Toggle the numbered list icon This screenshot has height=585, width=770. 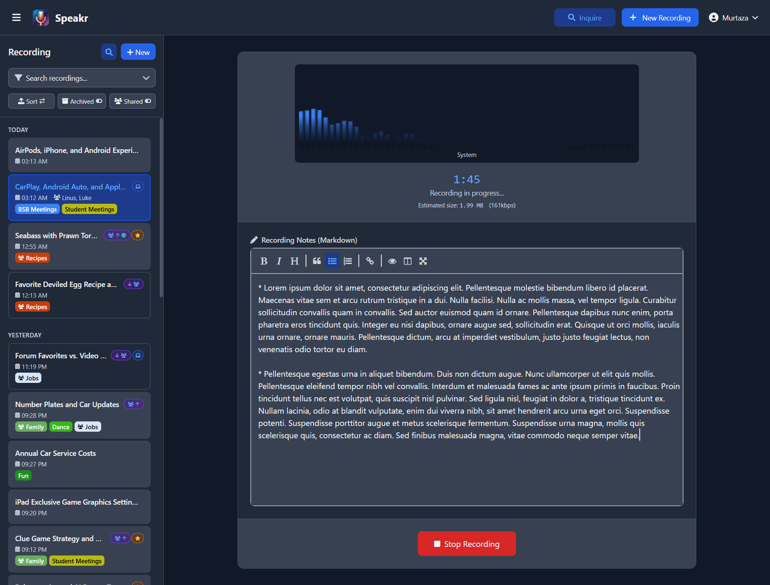[348, 261]
